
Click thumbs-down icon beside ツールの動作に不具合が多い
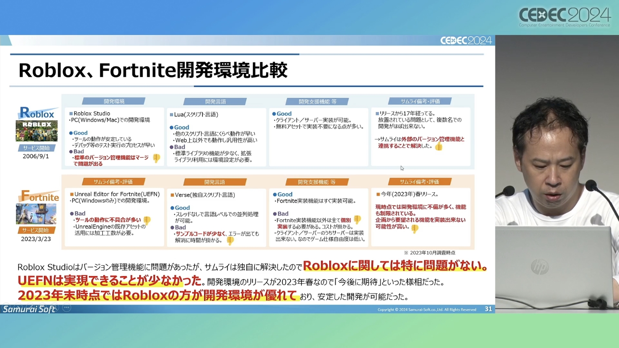click(x=147, y=220)
